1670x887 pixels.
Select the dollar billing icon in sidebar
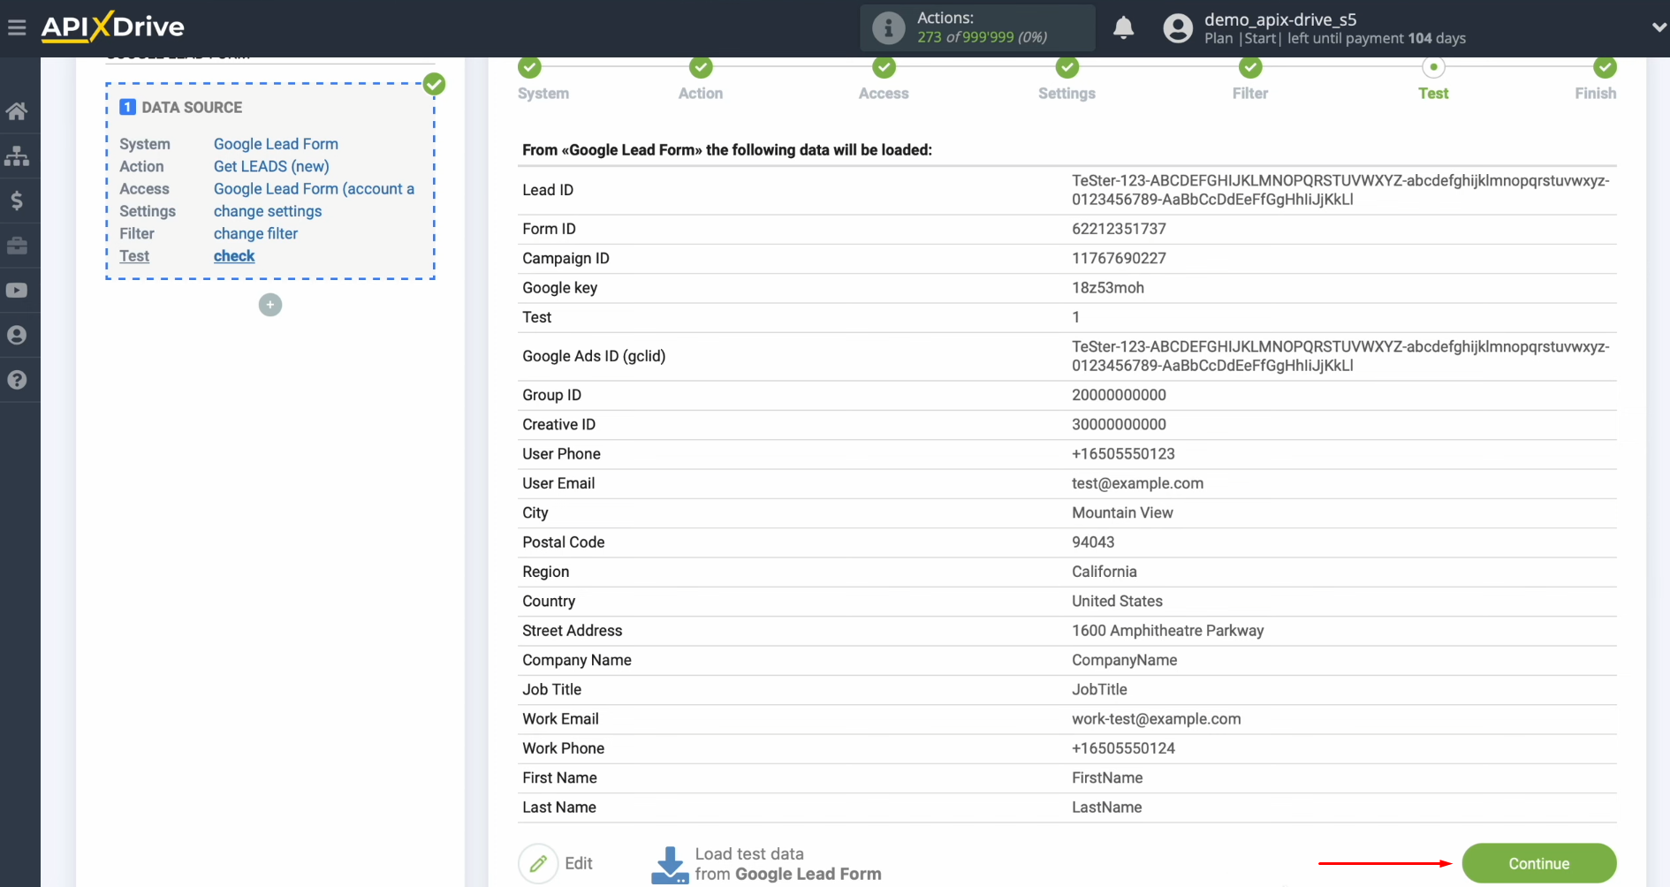[18, 201]
